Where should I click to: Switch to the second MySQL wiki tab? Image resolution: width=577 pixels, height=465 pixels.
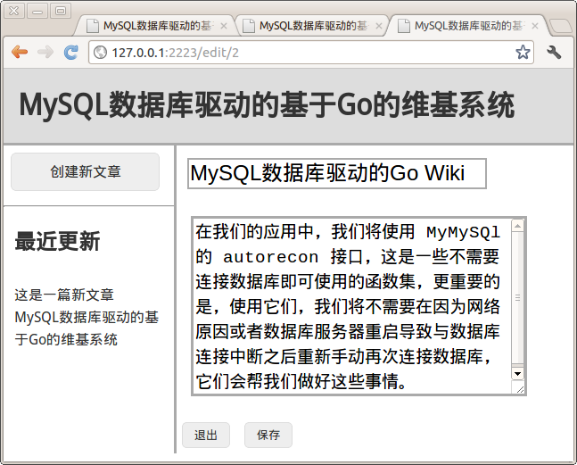tap(312, 27)
